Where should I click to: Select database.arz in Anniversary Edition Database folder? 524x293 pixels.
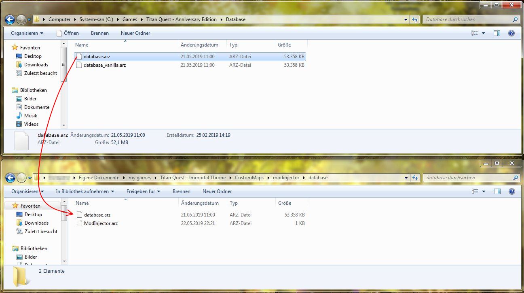190,57
